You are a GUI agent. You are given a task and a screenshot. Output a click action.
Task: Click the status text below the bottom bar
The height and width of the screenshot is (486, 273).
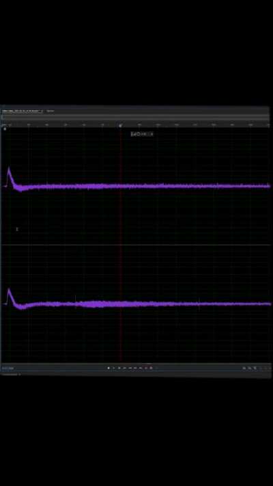[x=10, y=374]
